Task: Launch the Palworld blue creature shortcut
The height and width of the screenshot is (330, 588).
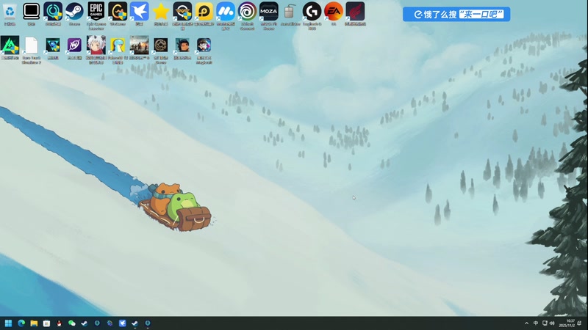Action: (118, 50)
